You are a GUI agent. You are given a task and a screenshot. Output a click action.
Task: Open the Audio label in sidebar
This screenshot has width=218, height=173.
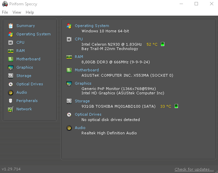coord(22,92)
